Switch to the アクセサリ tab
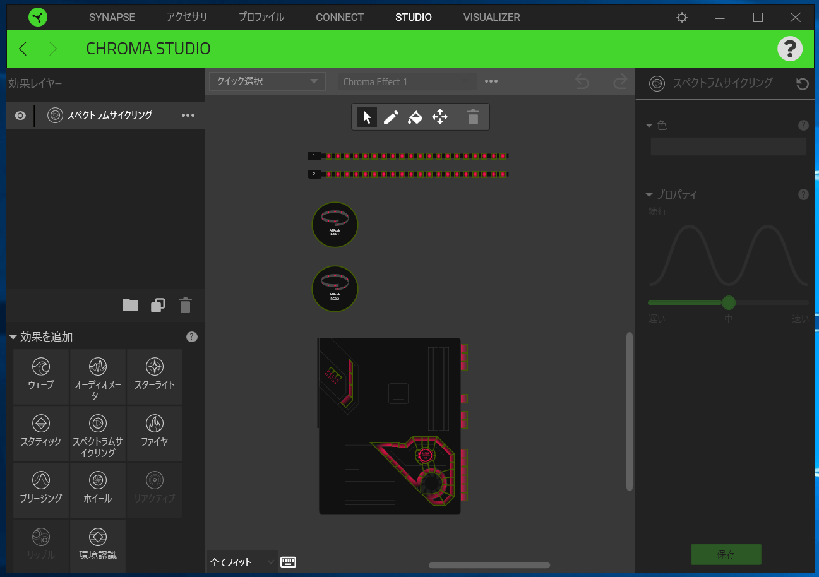Screen dimensions: 819x577 tap(187, 17)
